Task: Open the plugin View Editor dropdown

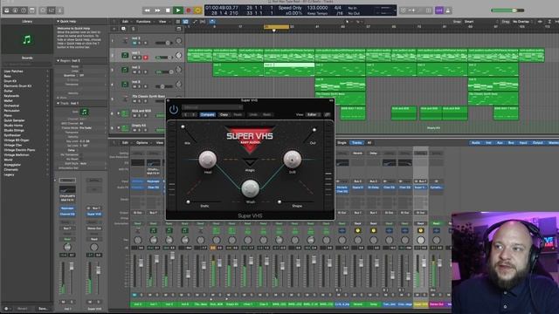Action: click(313, 114)
